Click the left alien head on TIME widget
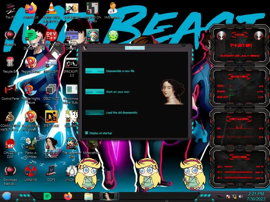Screen dimensions: 270x202 [x=221, y=36]
